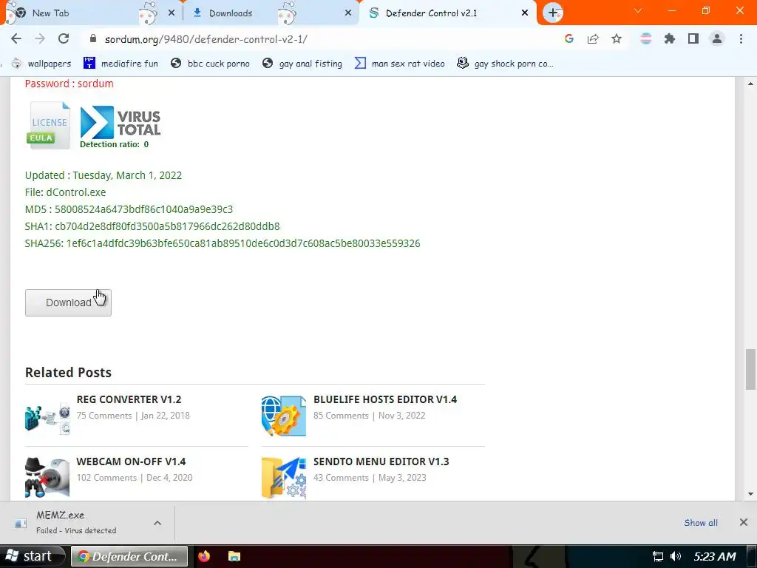Image resolution: width=757 pixels, height=568 pixels.
Task: Share this page via share icon
Action: (593, 38)
